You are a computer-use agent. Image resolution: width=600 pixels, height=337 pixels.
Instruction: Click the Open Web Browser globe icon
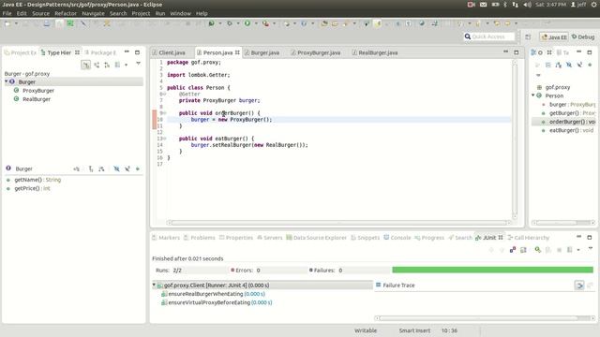422,23
